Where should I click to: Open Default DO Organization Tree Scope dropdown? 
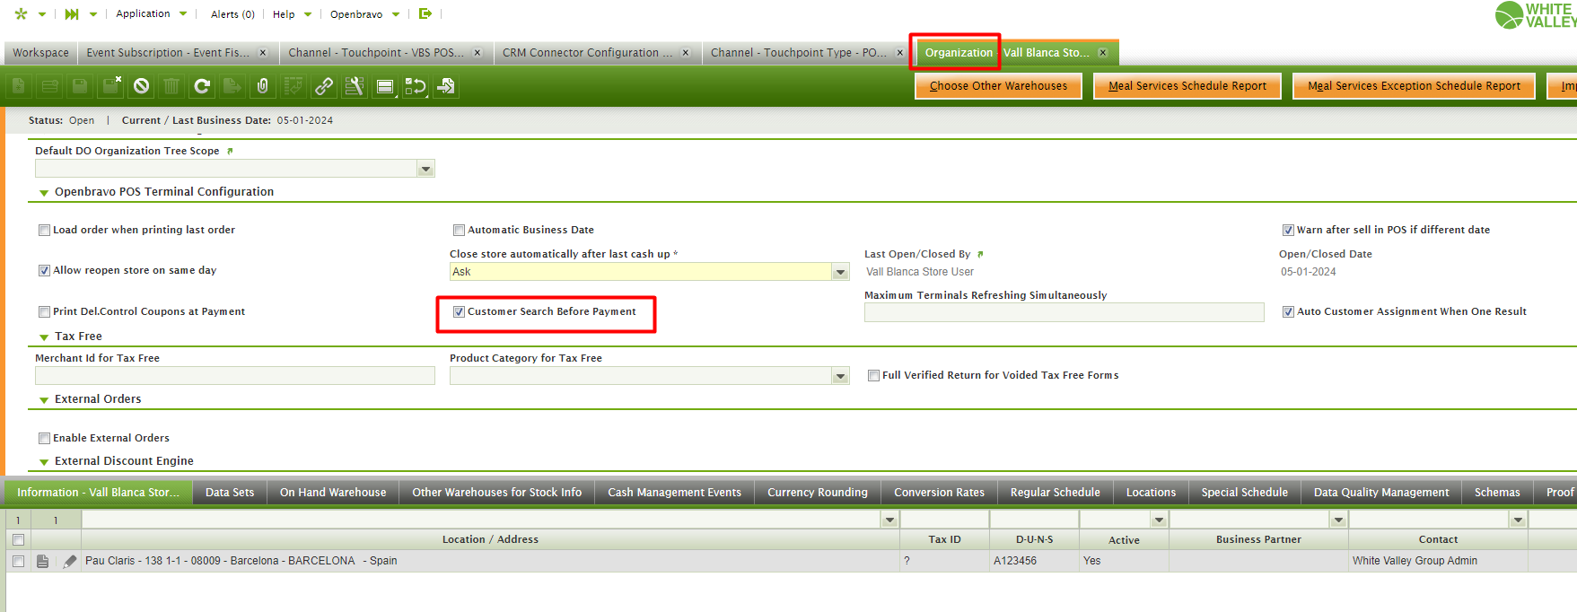click(425, 169)
